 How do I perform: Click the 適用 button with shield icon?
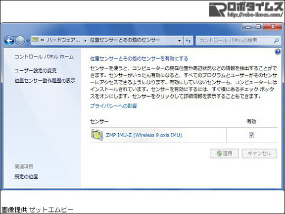pos(224,154)
